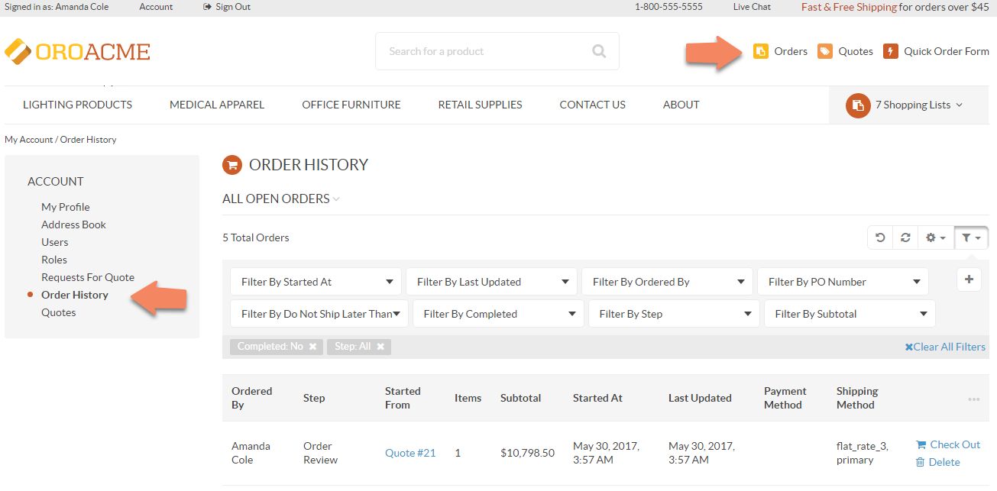Sort by Started At column header
Image resolution: width=997 pixels, height=491 pixels.
(x=597, y=398)
